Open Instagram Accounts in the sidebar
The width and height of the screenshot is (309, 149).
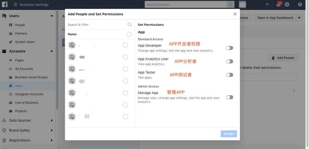pyautogui.click(x=29, y=94)
